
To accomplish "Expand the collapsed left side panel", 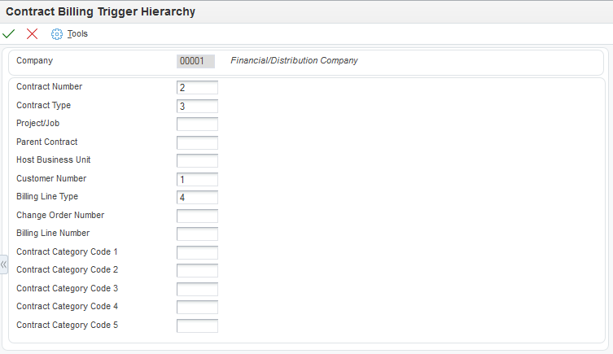I will [x=3, y=264].
